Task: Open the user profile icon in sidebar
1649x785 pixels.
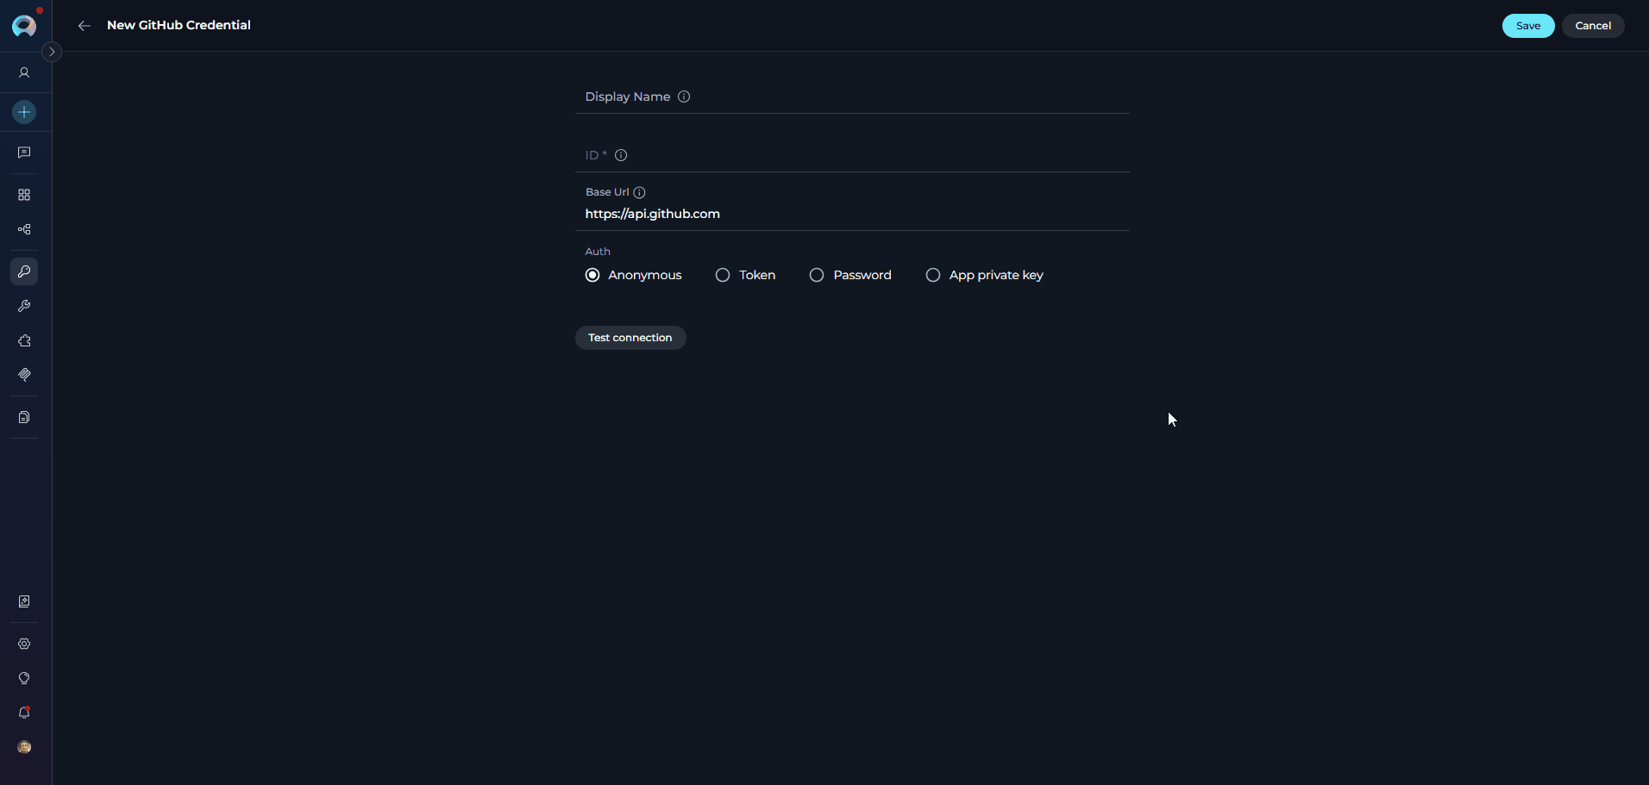Action: coord(24,73)
